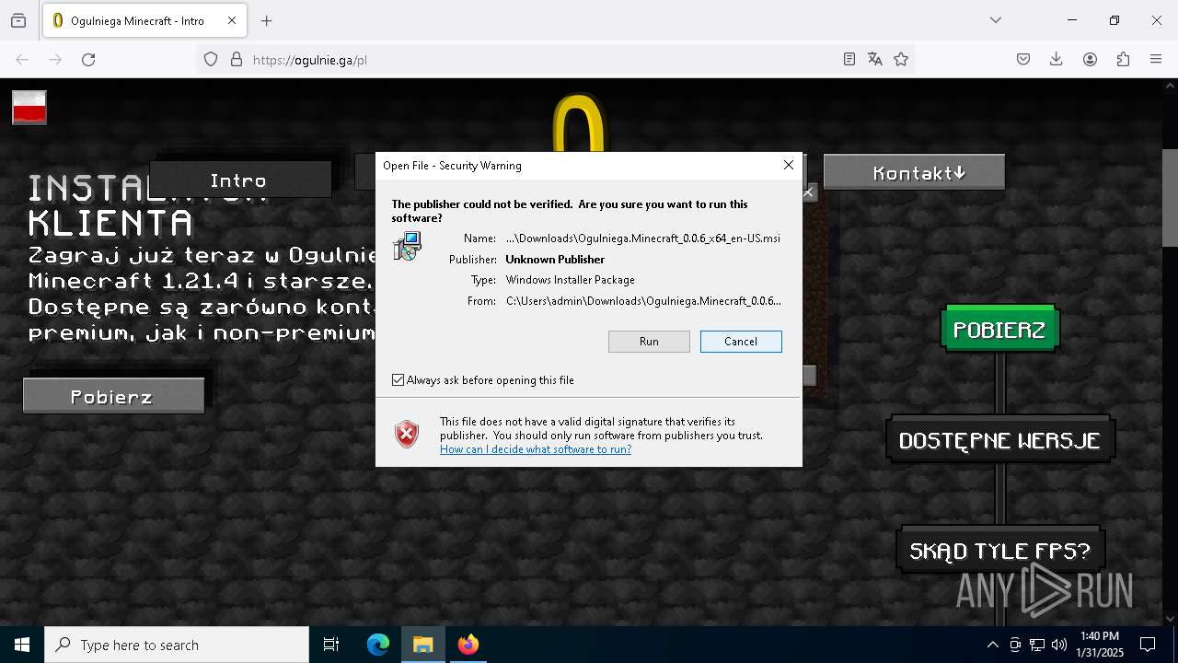Click the address bar URL field

[543, 60]
